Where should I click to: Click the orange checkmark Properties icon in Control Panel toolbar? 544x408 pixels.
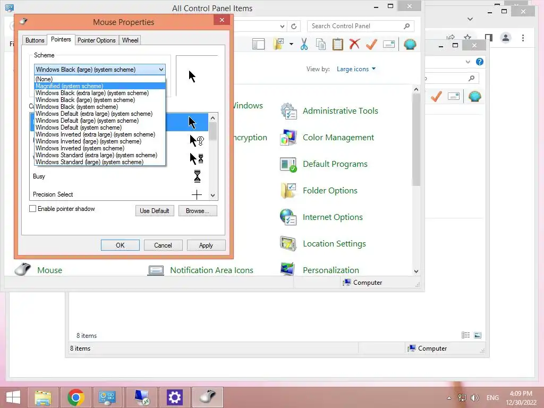(371, 45)
